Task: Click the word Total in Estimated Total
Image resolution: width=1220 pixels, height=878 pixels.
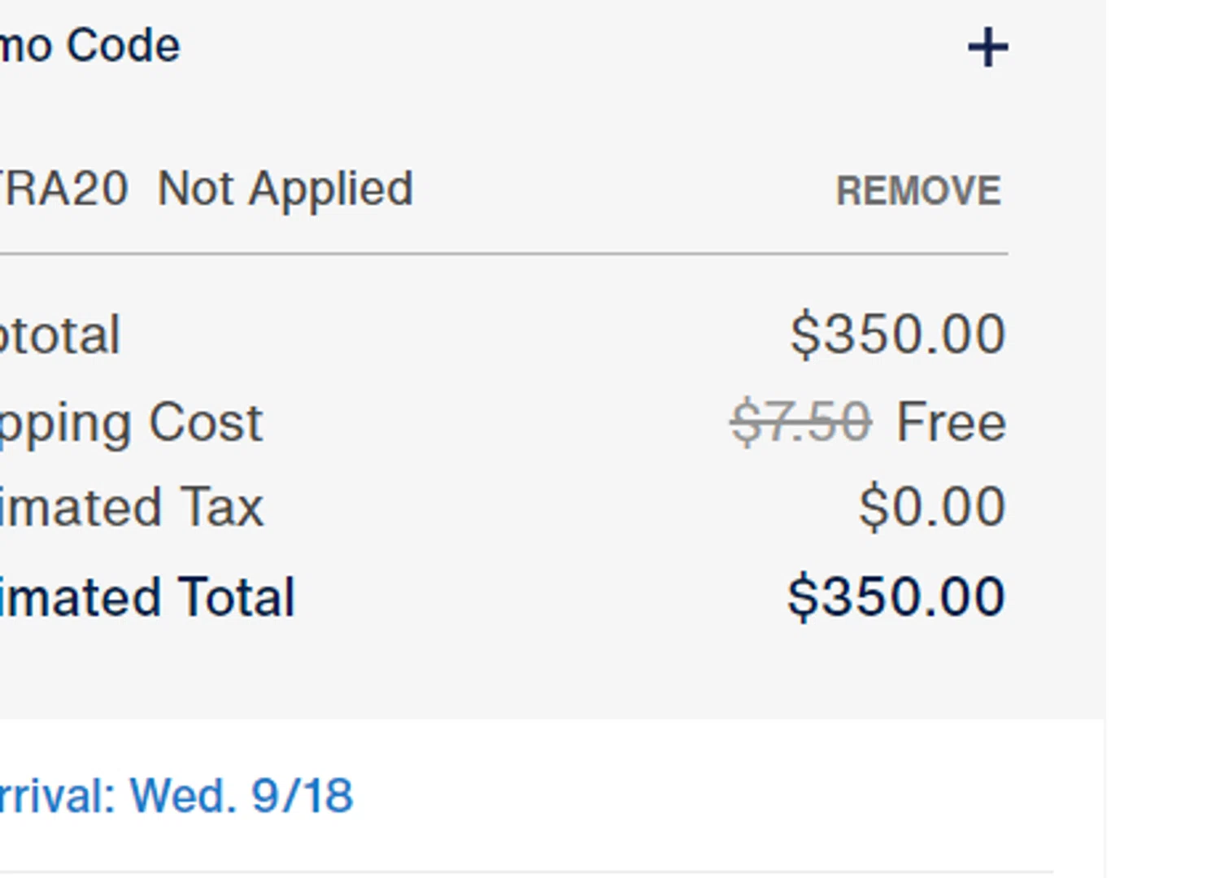Action: (x=236, y=597)
